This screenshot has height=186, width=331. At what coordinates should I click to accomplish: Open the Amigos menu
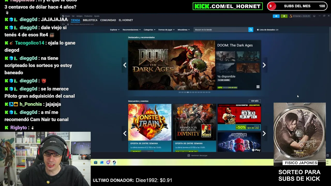(79, 16)
